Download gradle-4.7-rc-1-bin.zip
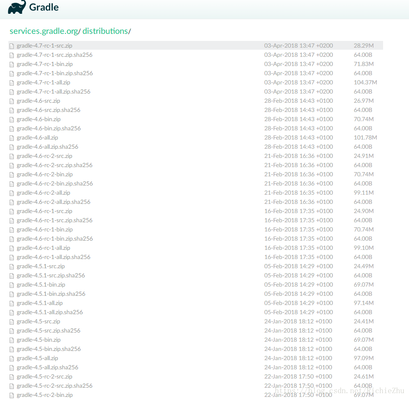 tap(45, 64)
